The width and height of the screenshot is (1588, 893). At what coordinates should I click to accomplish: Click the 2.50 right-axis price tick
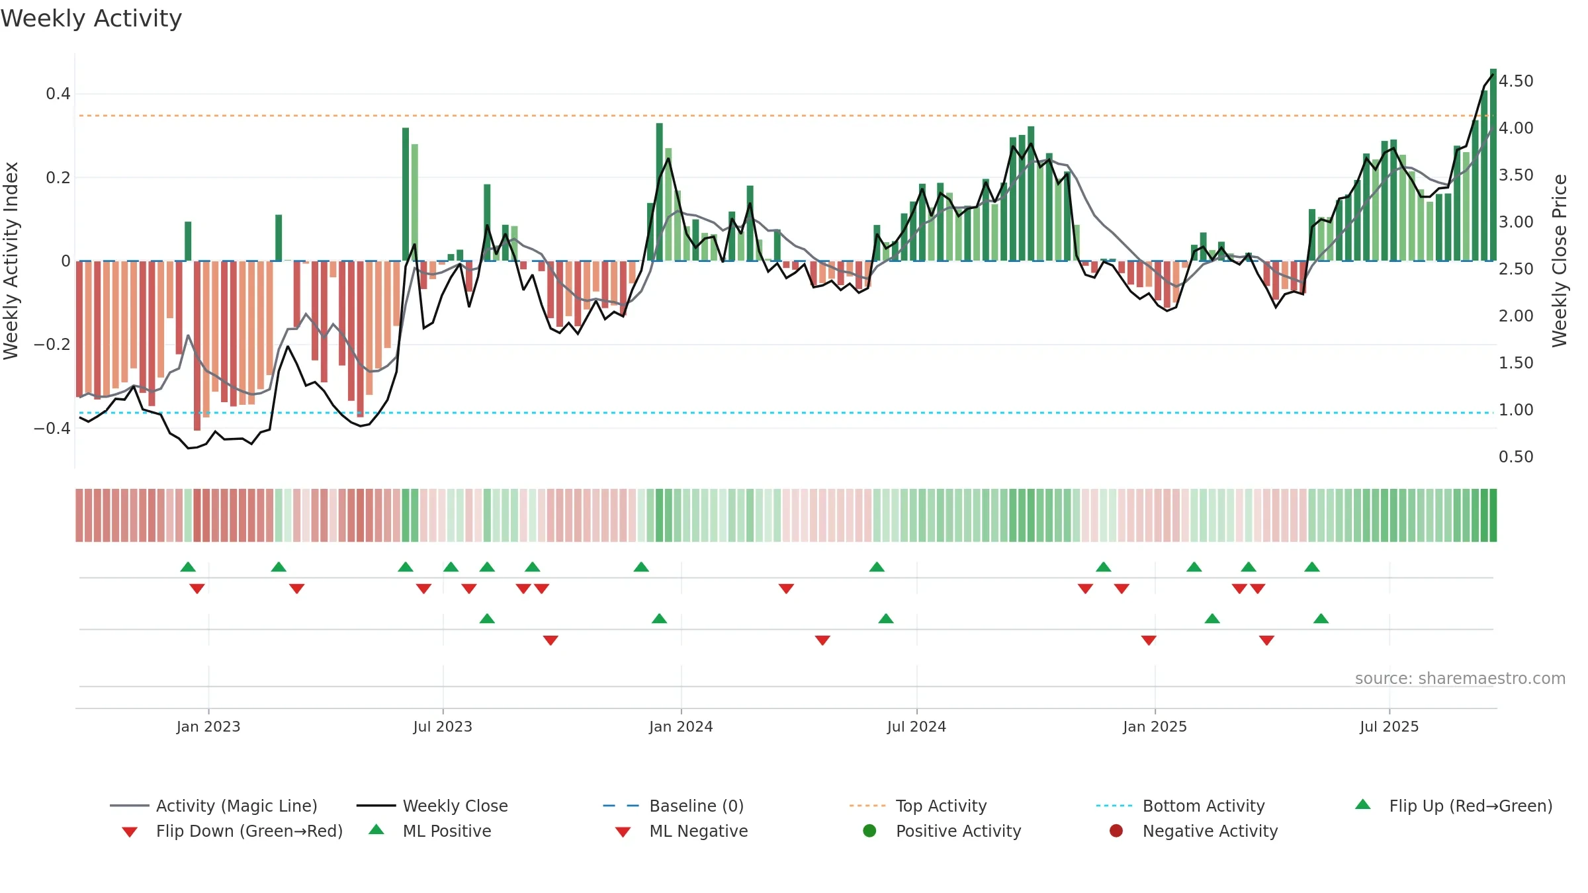click(x=1516, y=269)
